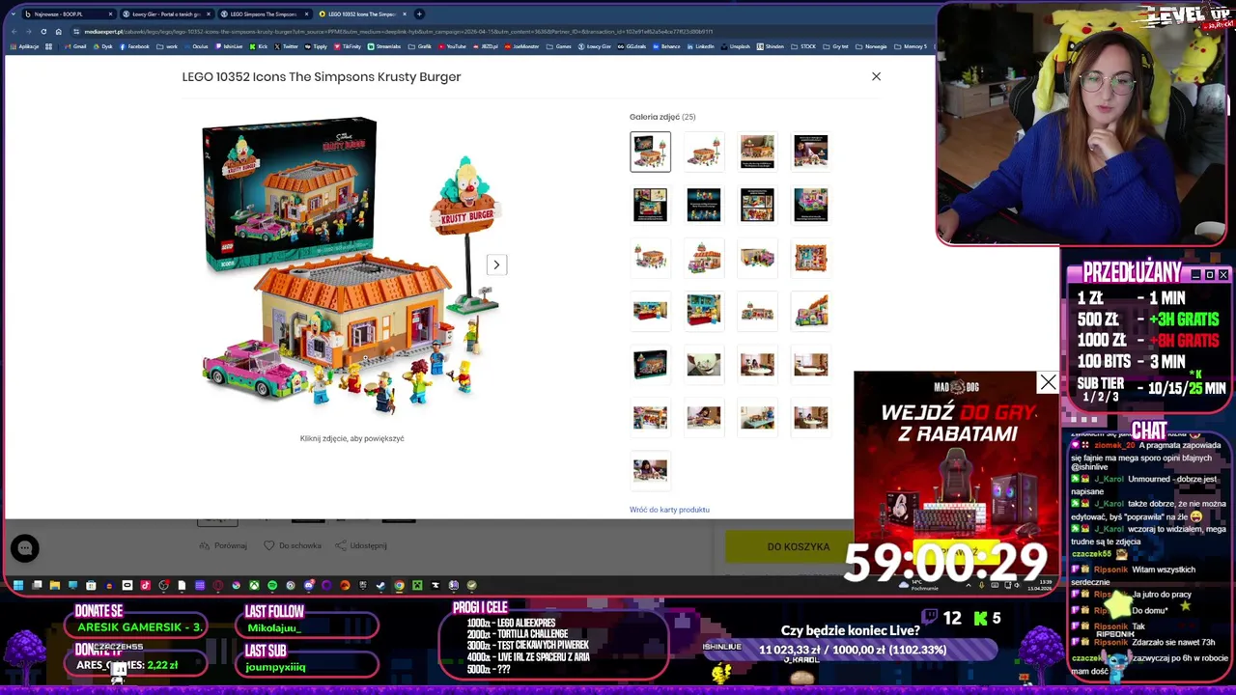Open the YouTube bookmark
Image resolution: width=1236 pixels, height=695 pixels.
[452, 46]
